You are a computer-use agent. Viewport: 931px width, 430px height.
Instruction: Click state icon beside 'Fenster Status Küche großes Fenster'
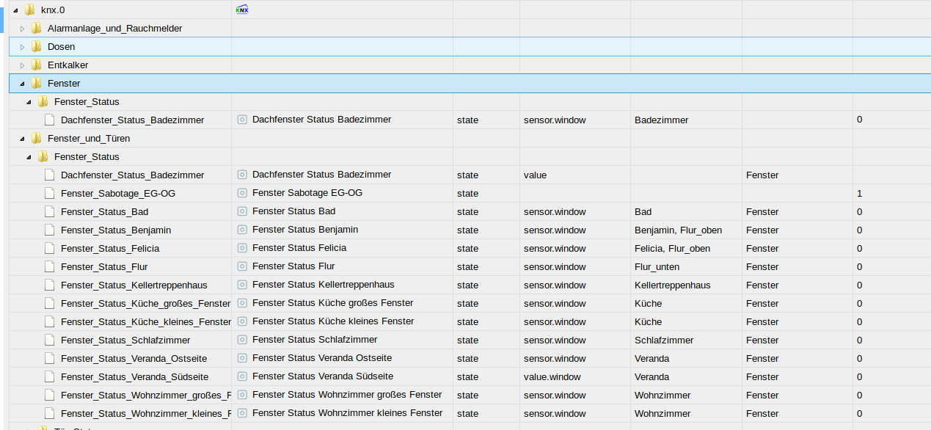pos(242,303)
